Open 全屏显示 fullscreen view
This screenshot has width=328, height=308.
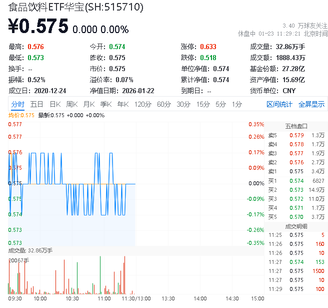311,104
